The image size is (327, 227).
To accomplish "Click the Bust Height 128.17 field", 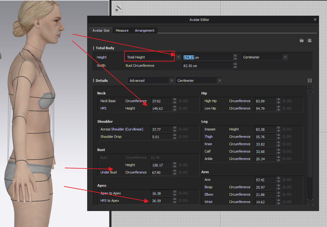I will coord(162,165).
